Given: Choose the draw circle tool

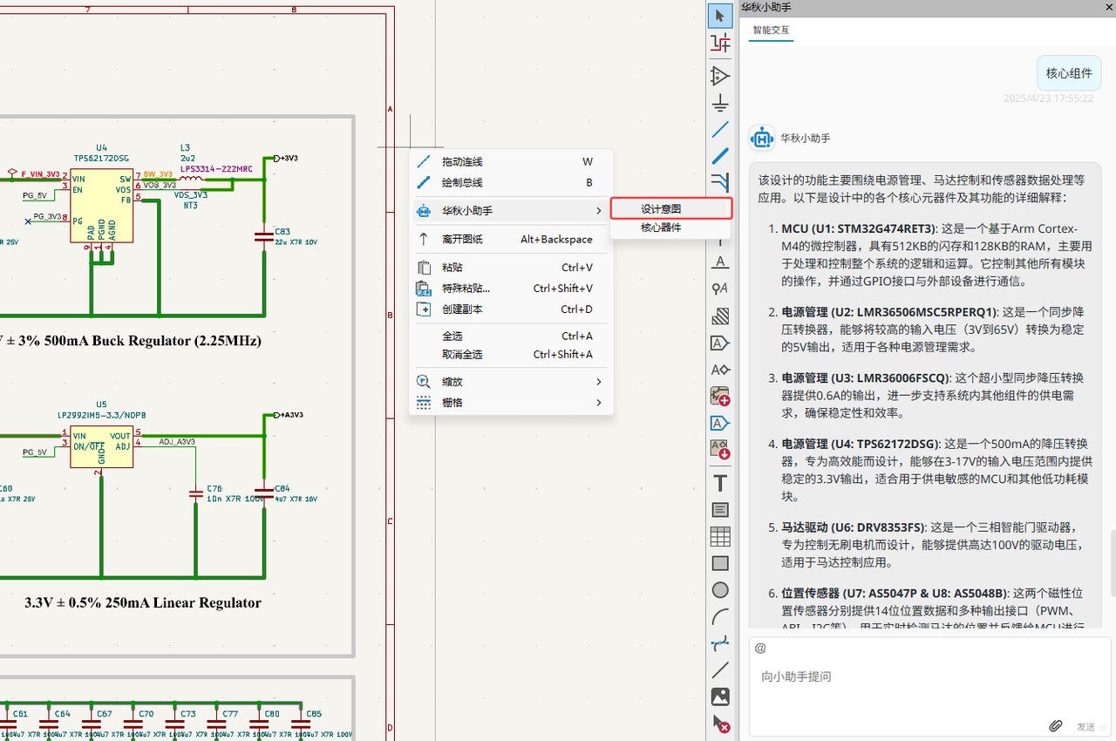Looking at the screenshot, I should [x=720, y=590].
